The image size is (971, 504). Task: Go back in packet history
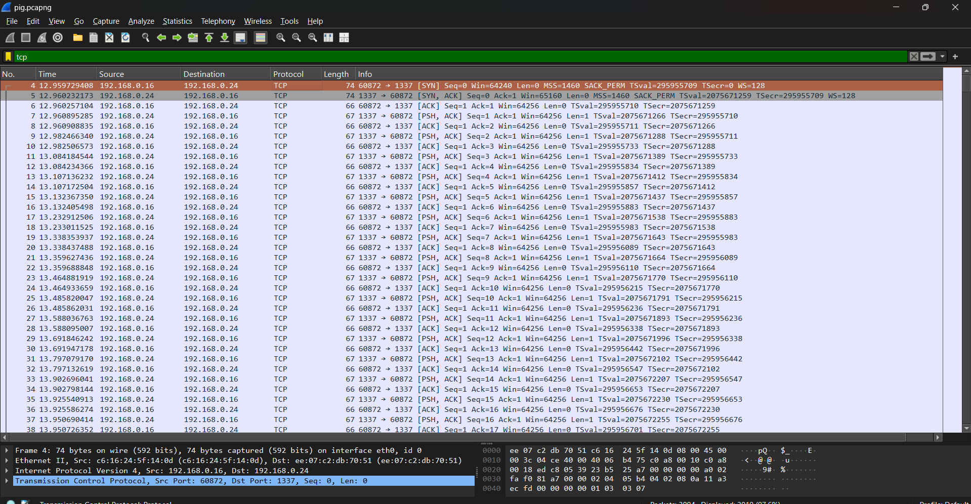[x=161, y=37]
